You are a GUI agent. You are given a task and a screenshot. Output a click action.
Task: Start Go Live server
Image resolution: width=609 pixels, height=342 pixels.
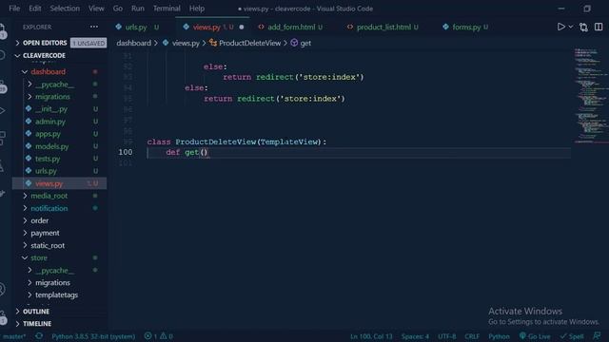[535, 336]
